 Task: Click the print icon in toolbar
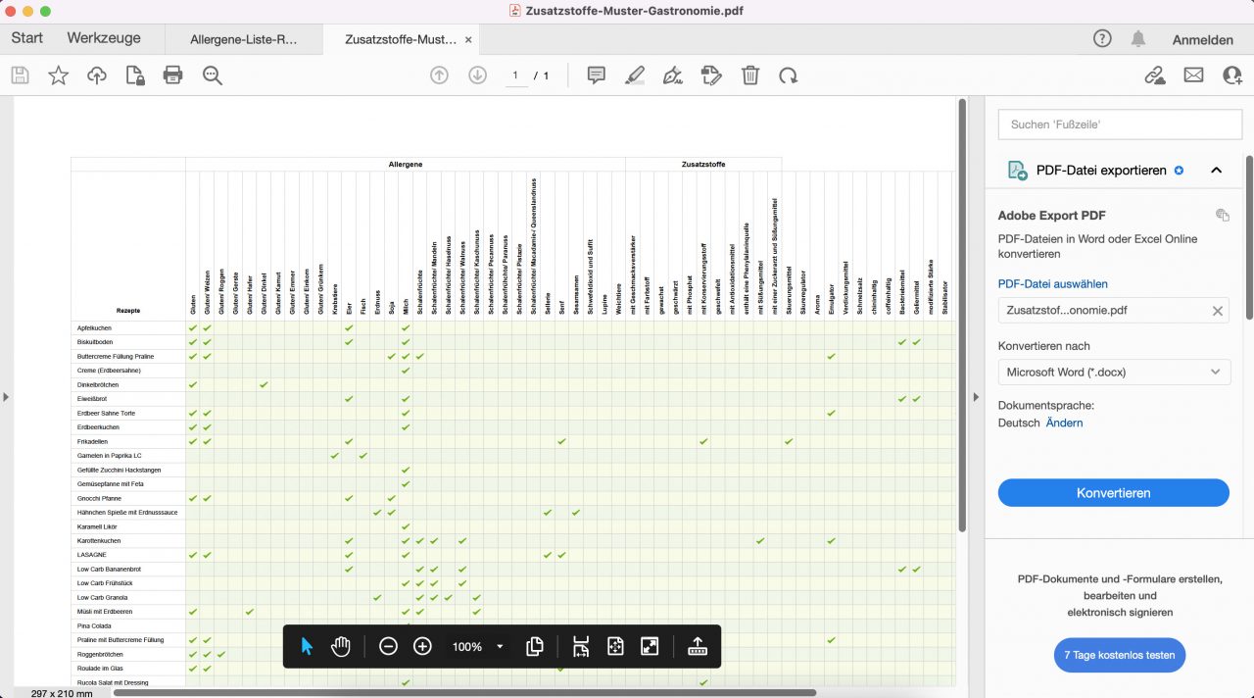(x=173, y=75)
